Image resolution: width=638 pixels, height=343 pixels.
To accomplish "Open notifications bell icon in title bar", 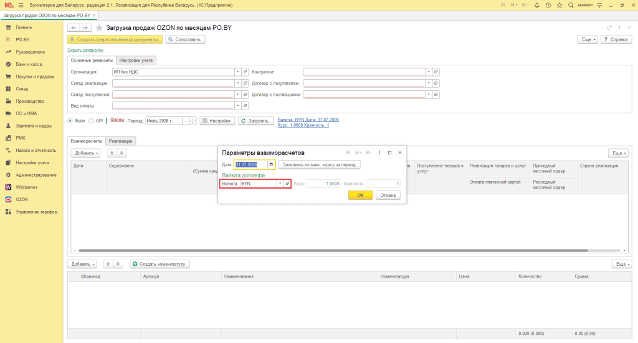I will pos(536,5).
